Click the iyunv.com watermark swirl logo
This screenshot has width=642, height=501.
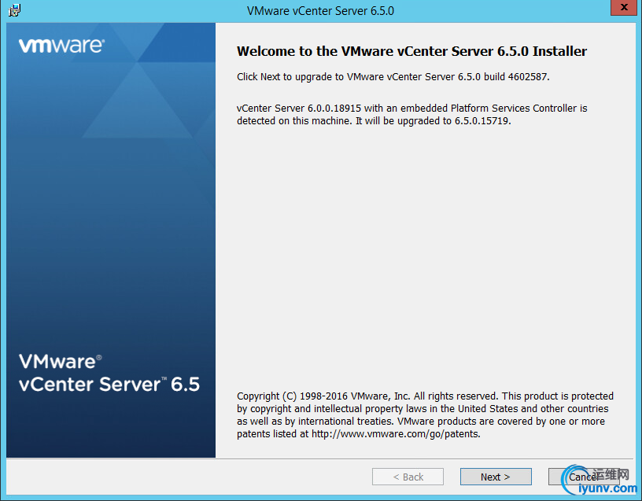coord(573,479)
